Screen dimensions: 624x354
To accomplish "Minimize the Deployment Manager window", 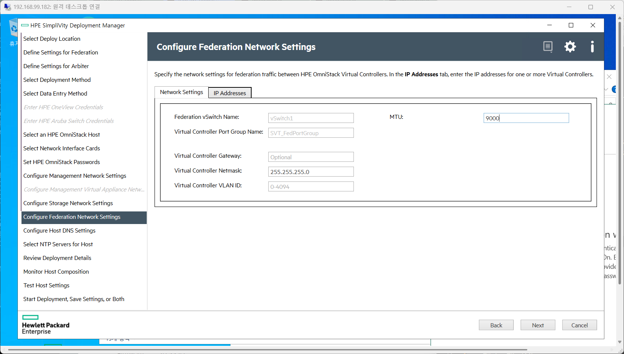I will point(550,25).
